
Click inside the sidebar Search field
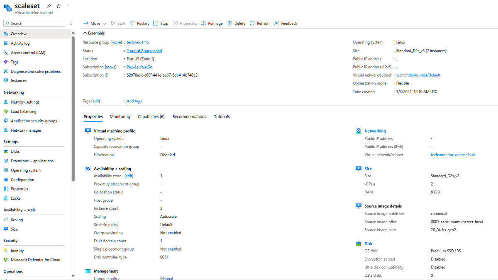pyautogui.click(x=34, y=23)
